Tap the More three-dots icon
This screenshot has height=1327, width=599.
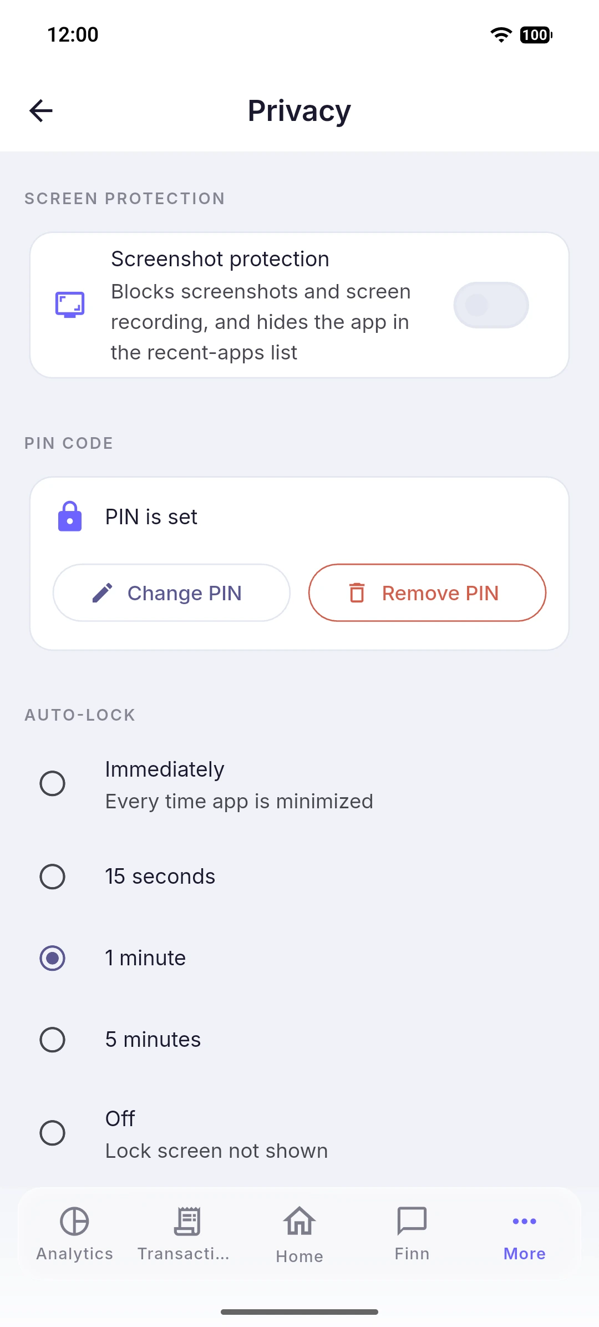[x=525, y=1221]
